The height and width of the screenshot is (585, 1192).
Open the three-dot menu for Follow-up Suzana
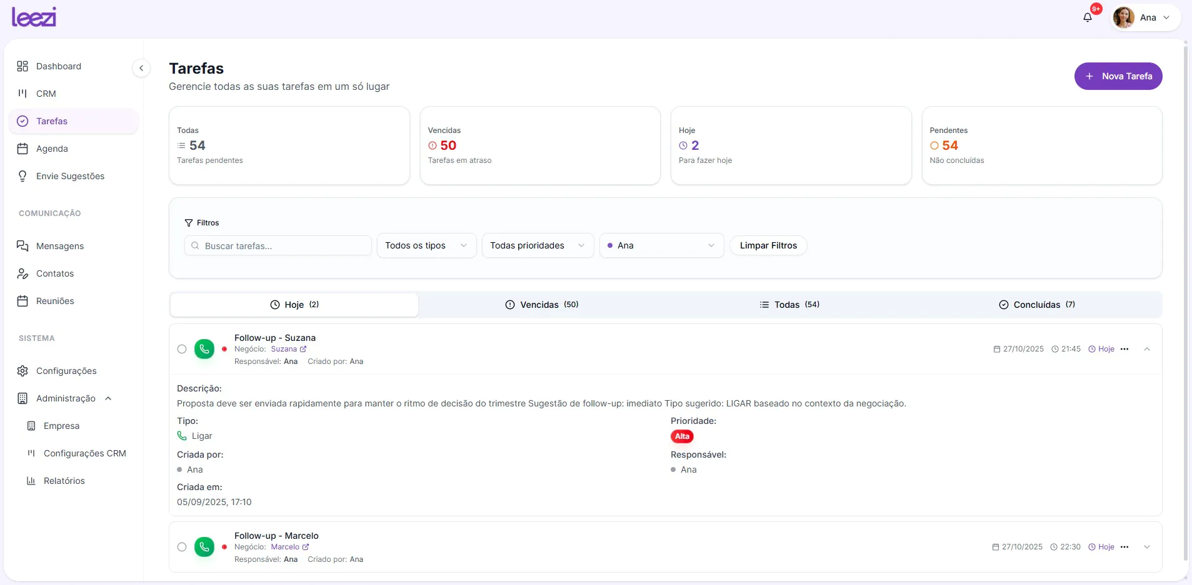pos(1124,349)
